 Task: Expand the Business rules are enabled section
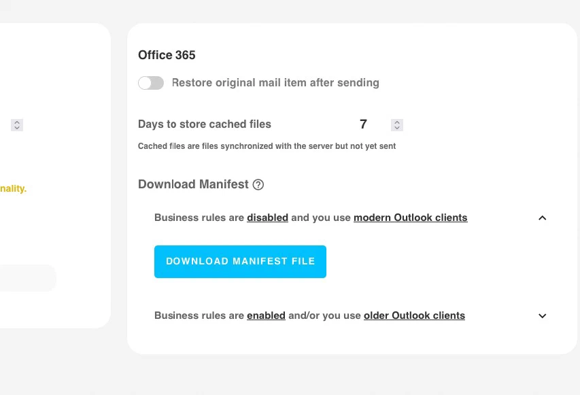point(543,316)
